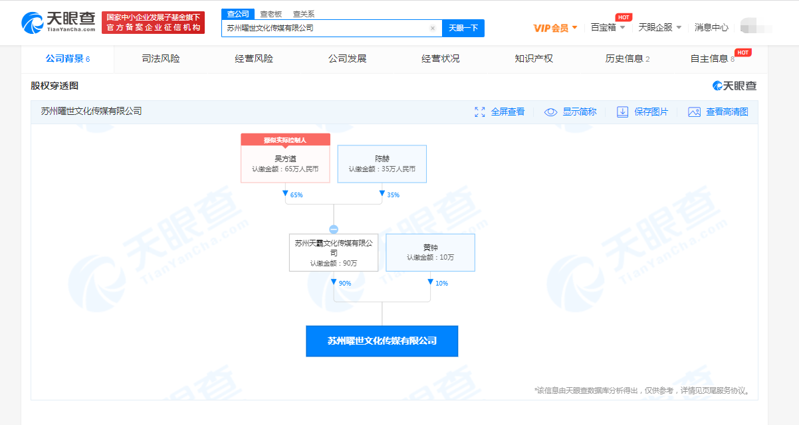Screen dimensions: 799x425
Task: Open 消息中心
Action: click(x=711, y=27)
